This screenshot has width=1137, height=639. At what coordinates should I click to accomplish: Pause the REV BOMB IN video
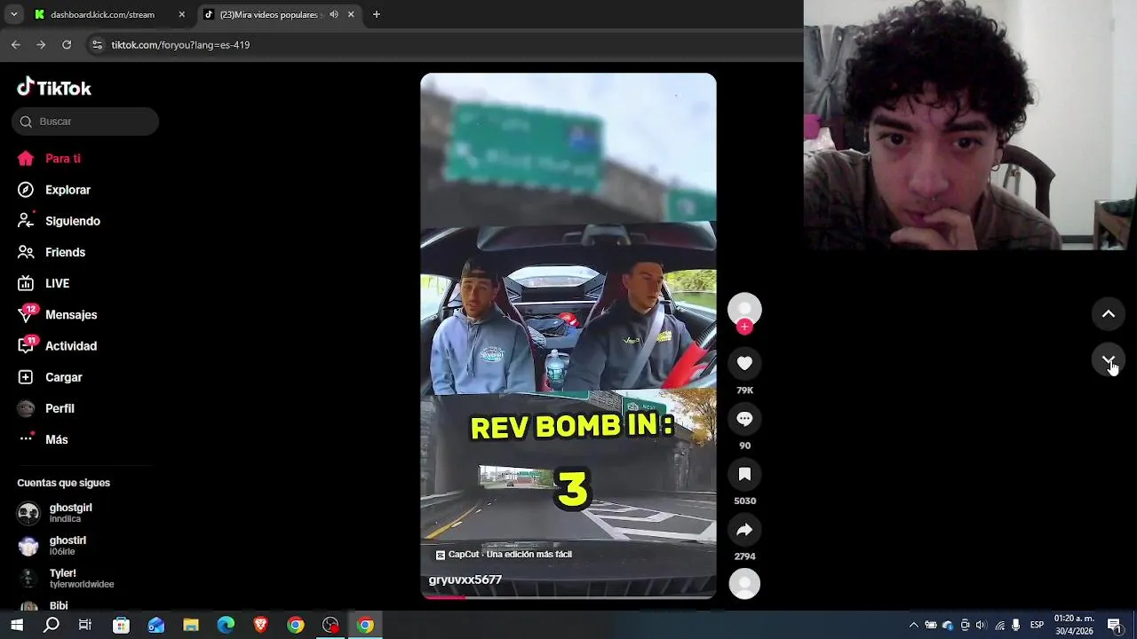(x=568, y=335)
